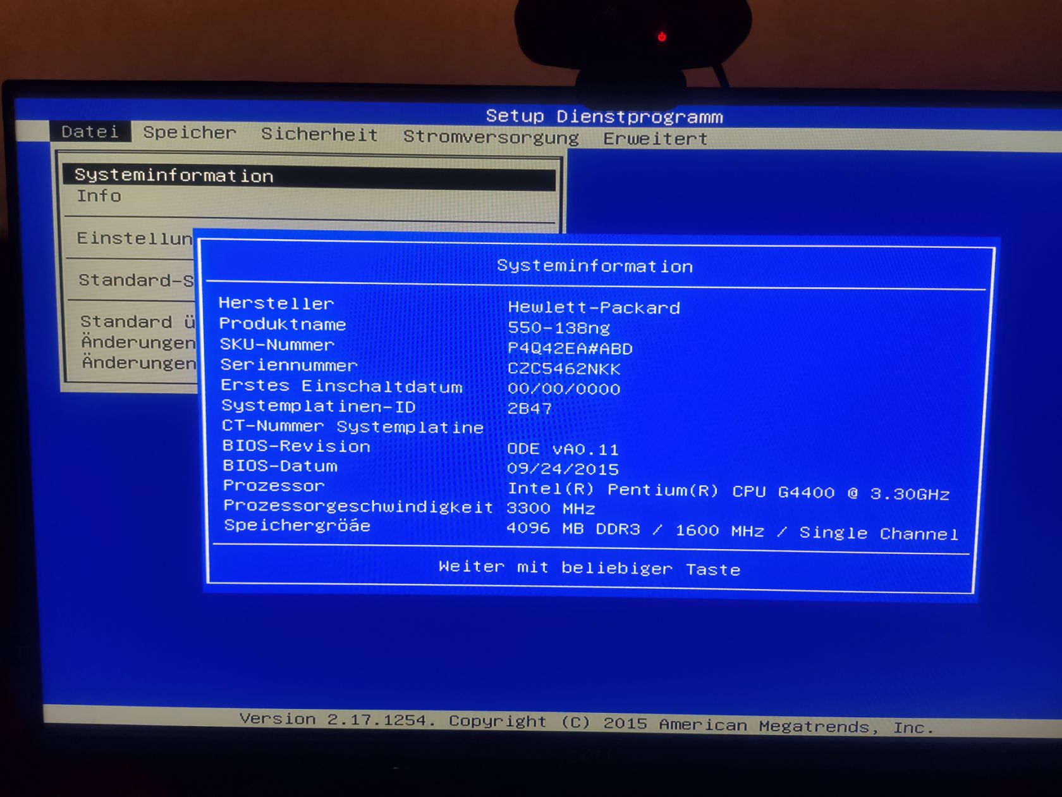Click the SKU-Nummer label
This screenshot has height=797, width=1062.
(x=277, y=345)
